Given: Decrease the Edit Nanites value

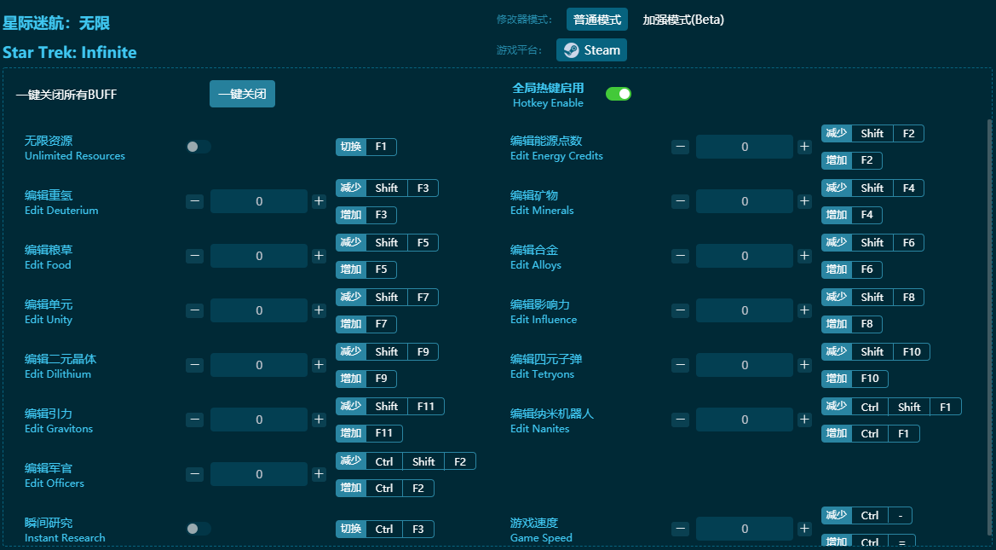Looking at the screenshot, I should coord(680,420).
